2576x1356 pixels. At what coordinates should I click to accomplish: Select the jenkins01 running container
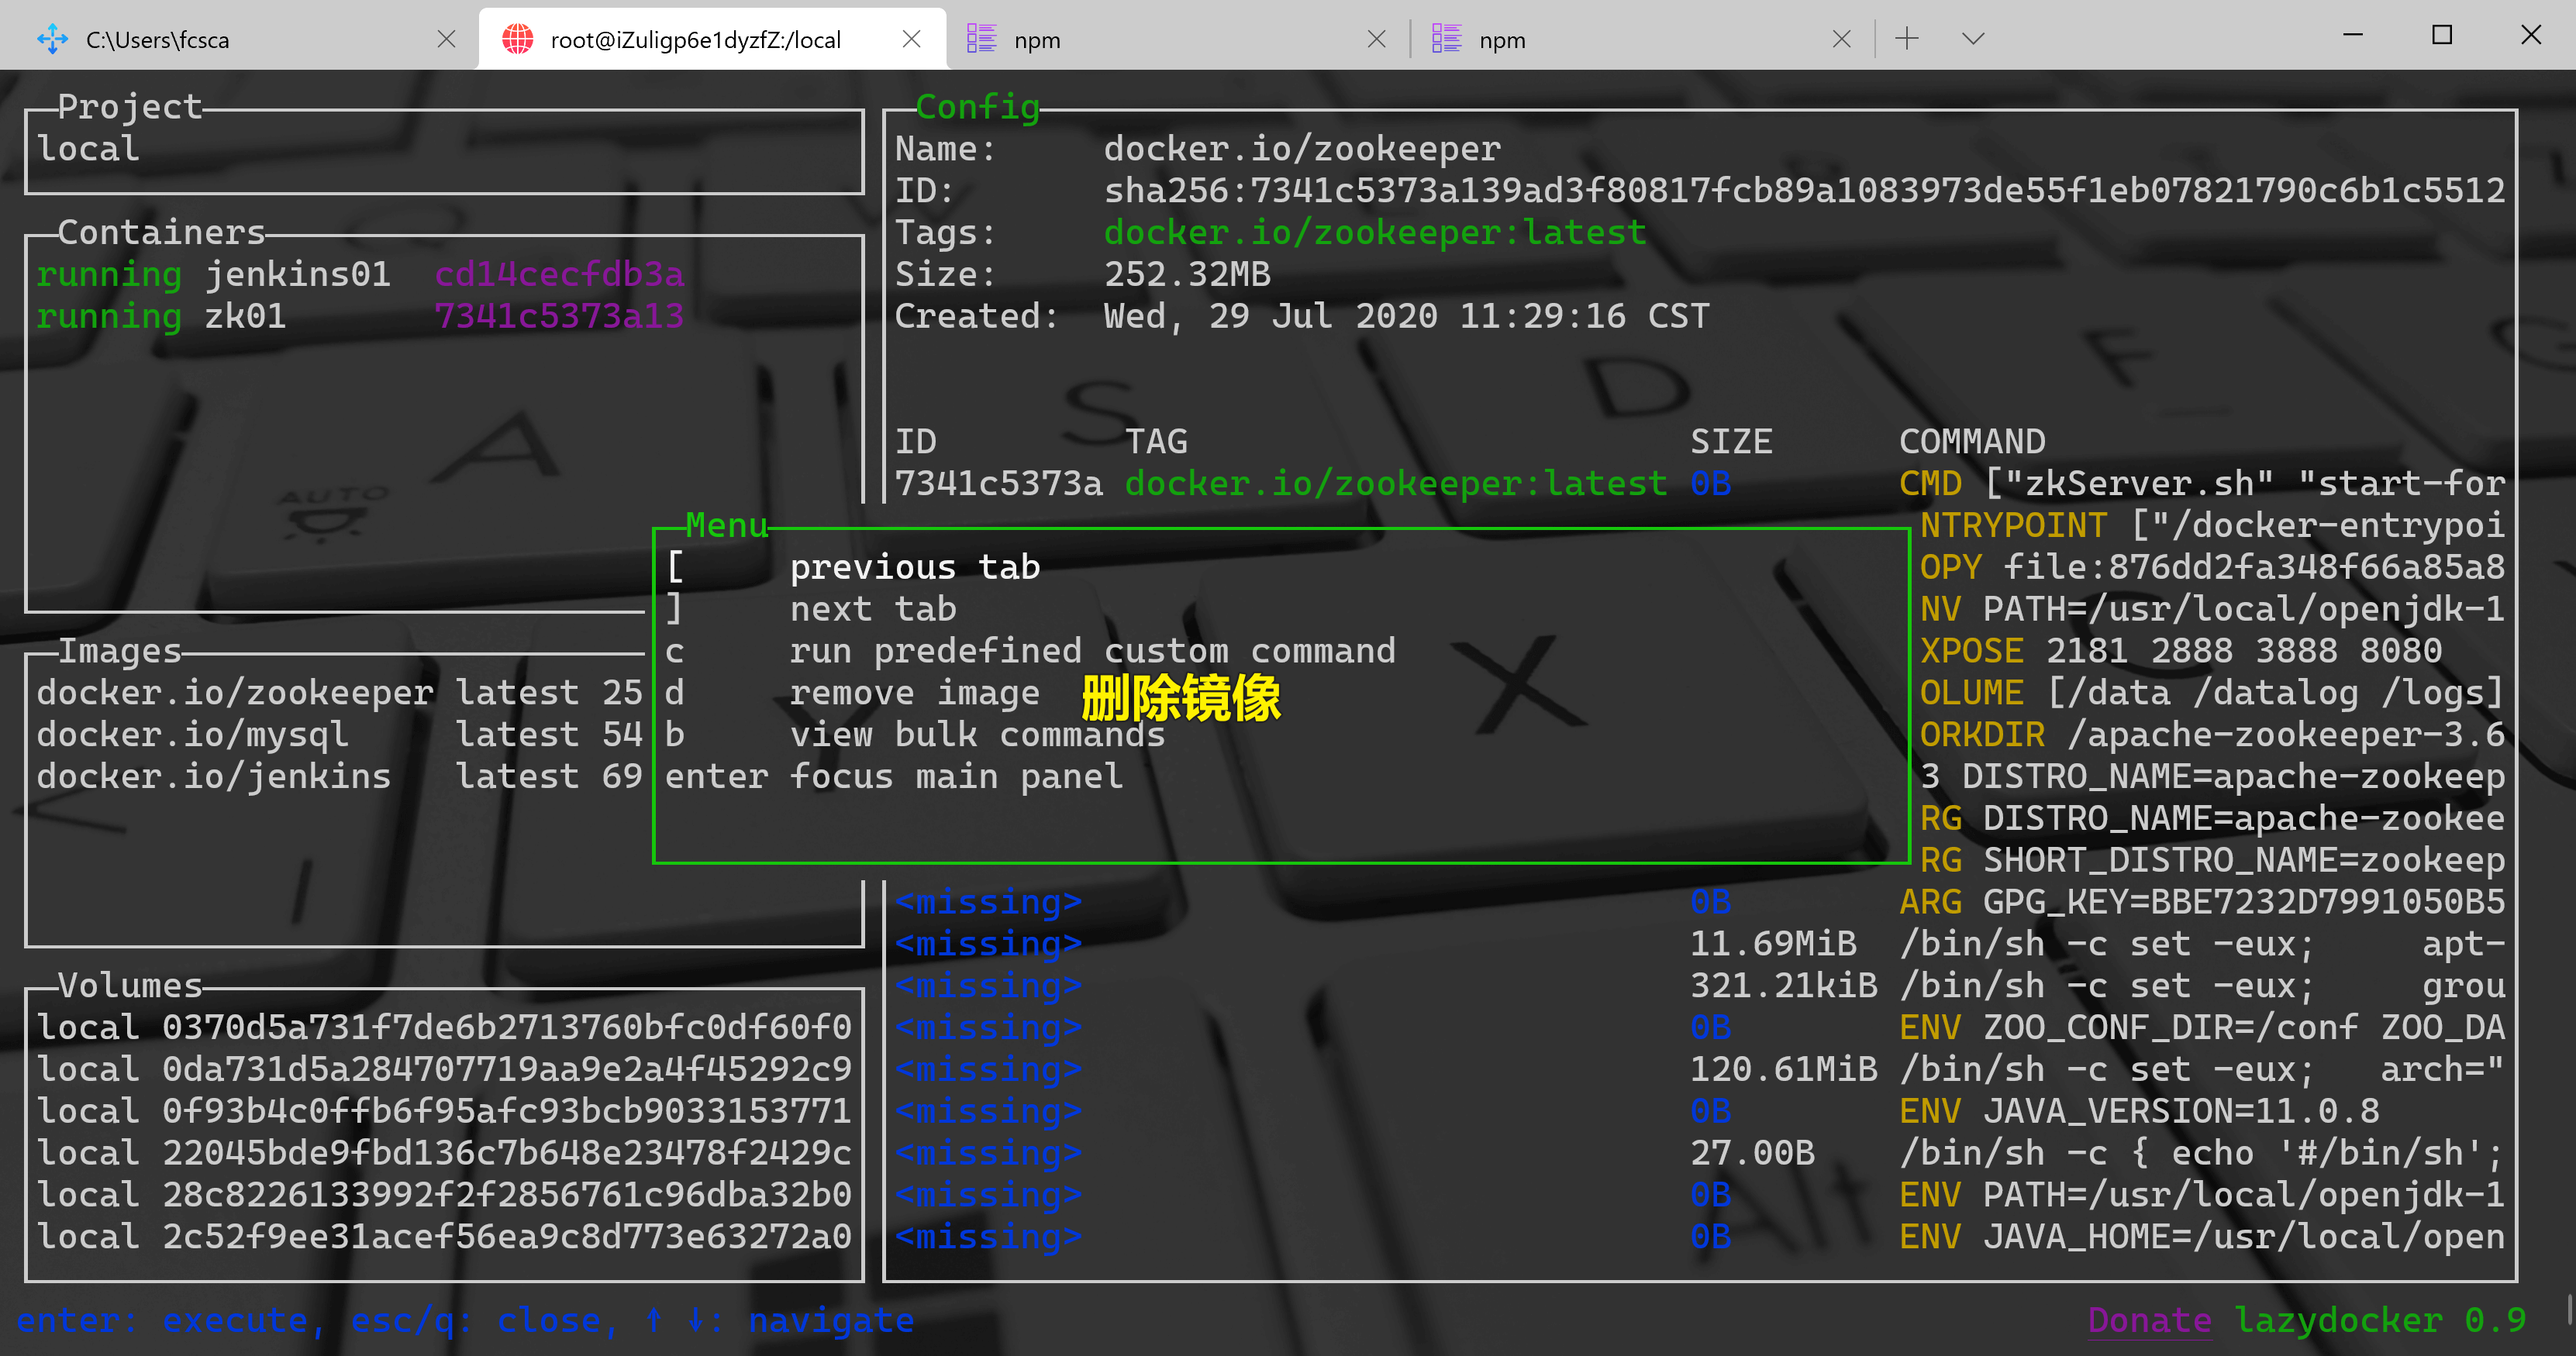coord(296,274)
